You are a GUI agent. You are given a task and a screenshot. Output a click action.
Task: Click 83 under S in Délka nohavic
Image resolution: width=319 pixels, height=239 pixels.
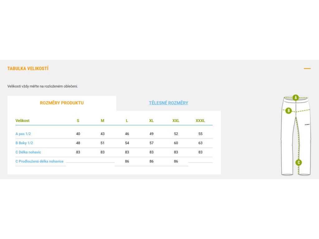click(78, 152)
